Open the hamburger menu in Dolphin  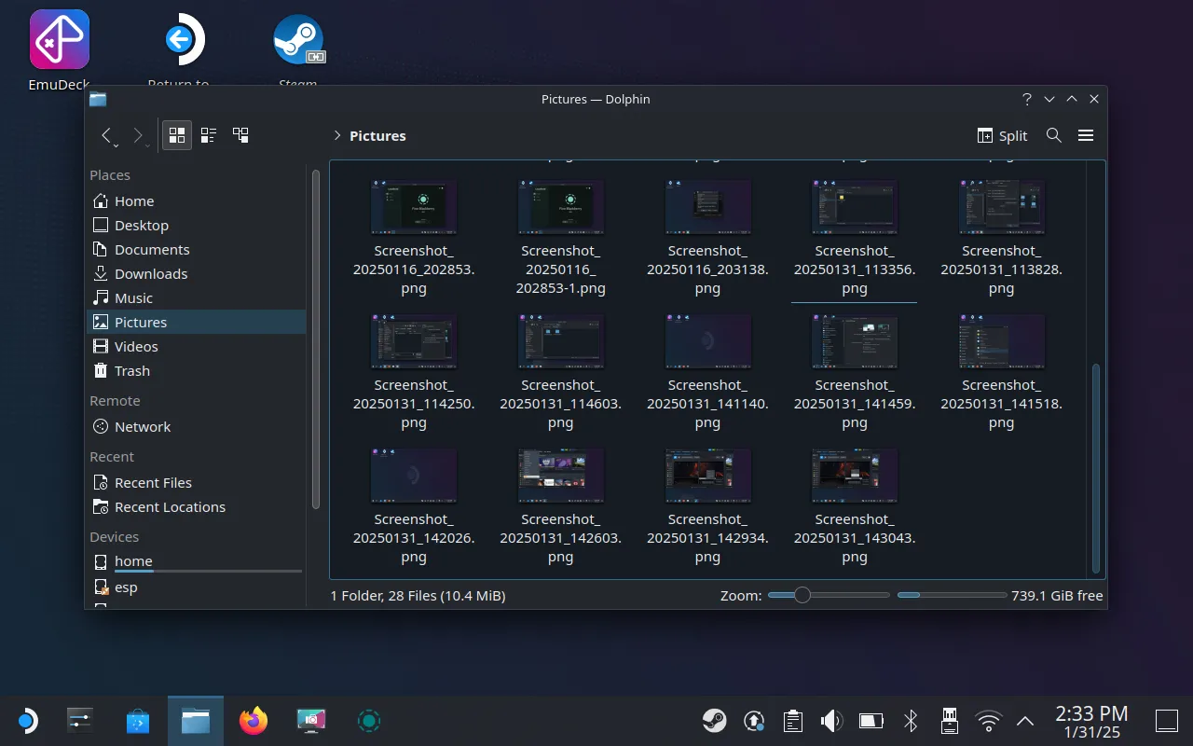click(1085, 135)
